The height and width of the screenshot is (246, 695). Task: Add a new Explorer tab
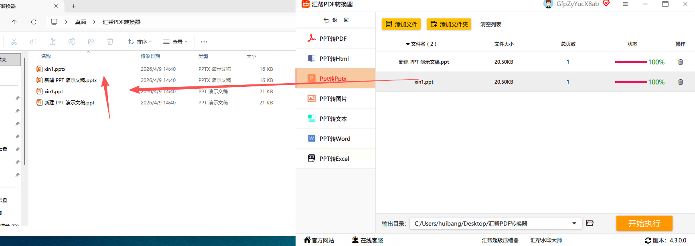pyautogui.click(x=73, y=6)
